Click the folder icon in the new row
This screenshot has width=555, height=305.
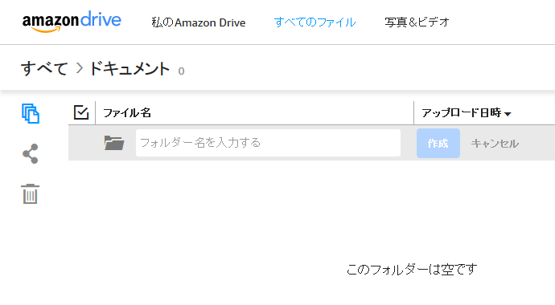click(x=114, y=143)
